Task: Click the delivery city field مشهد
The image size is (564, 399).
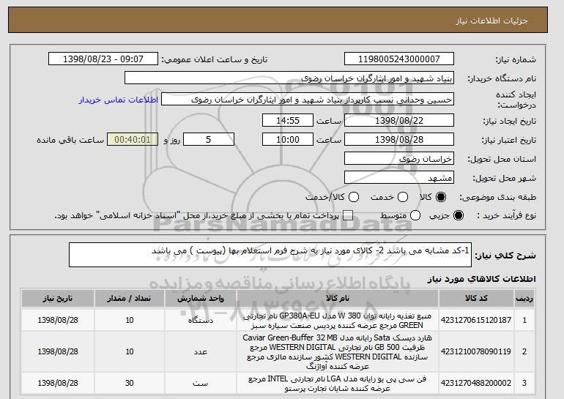Action: (x=399, y=178)
